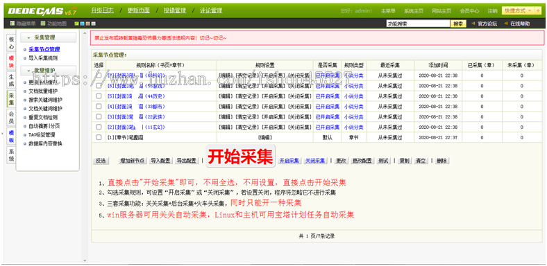
Task: Go to 网站主页 in header
Action: [x=441, y=11]
